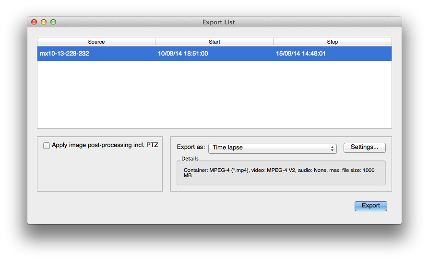Click empty area of the export list
Image resolution: width=429 pixels, height=262 pixels.
[214, 95]
